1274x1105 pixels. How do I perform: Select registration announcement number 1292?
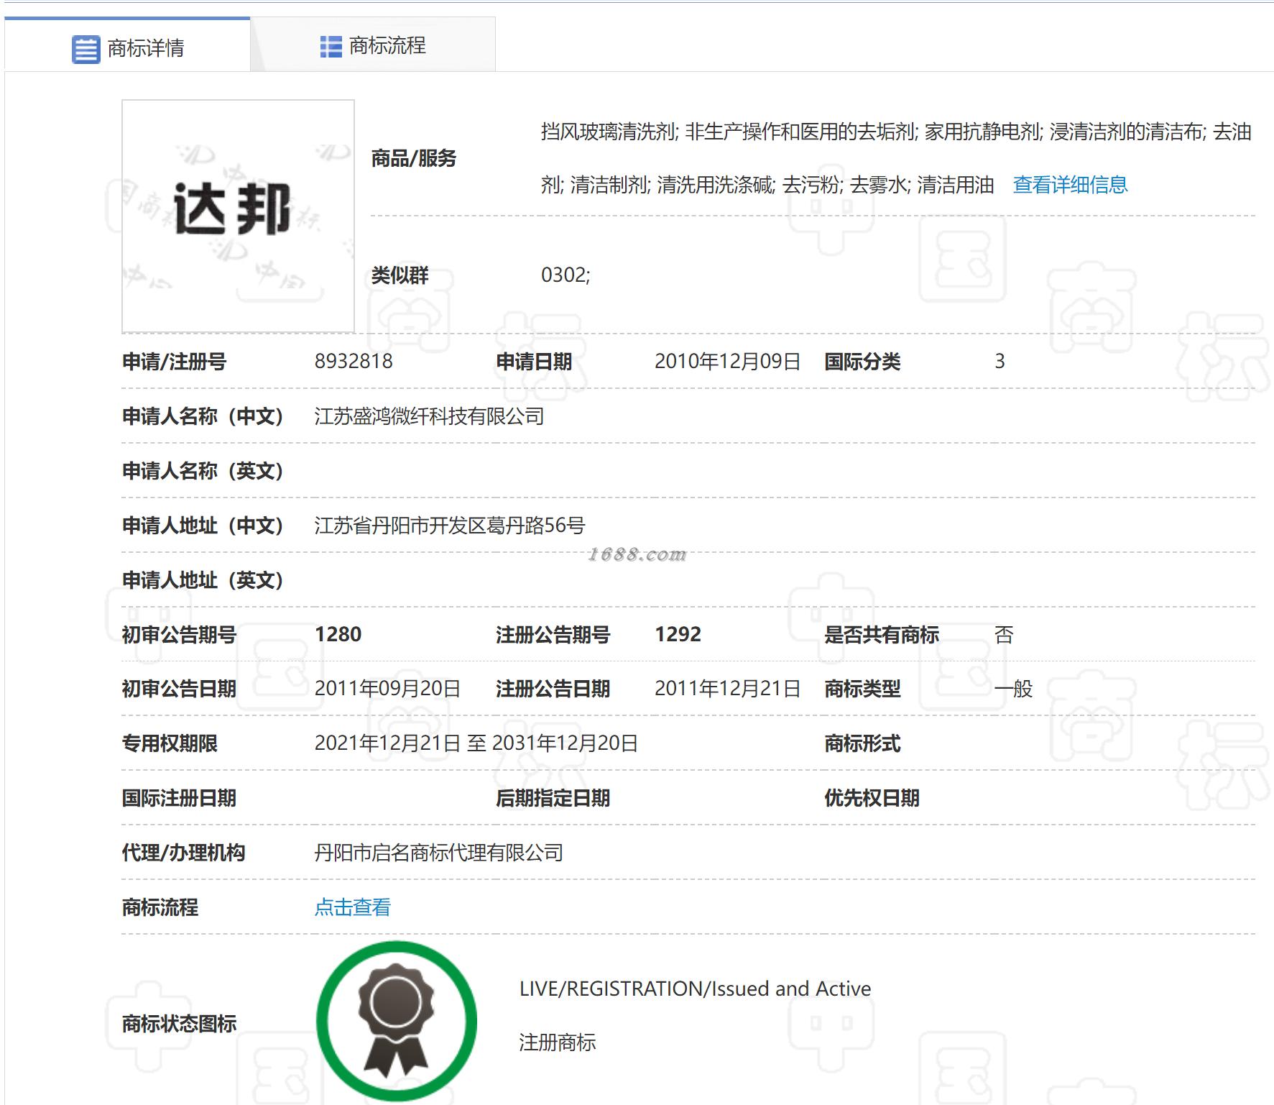pos(678,634)
